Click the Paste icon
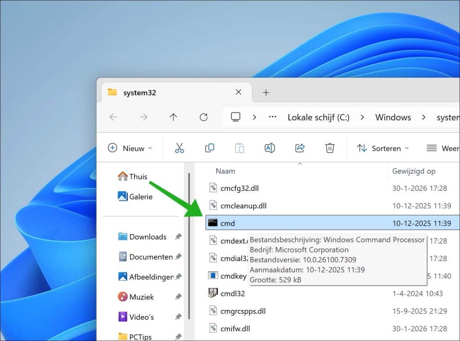460x341 pixels. coord(239,147)
